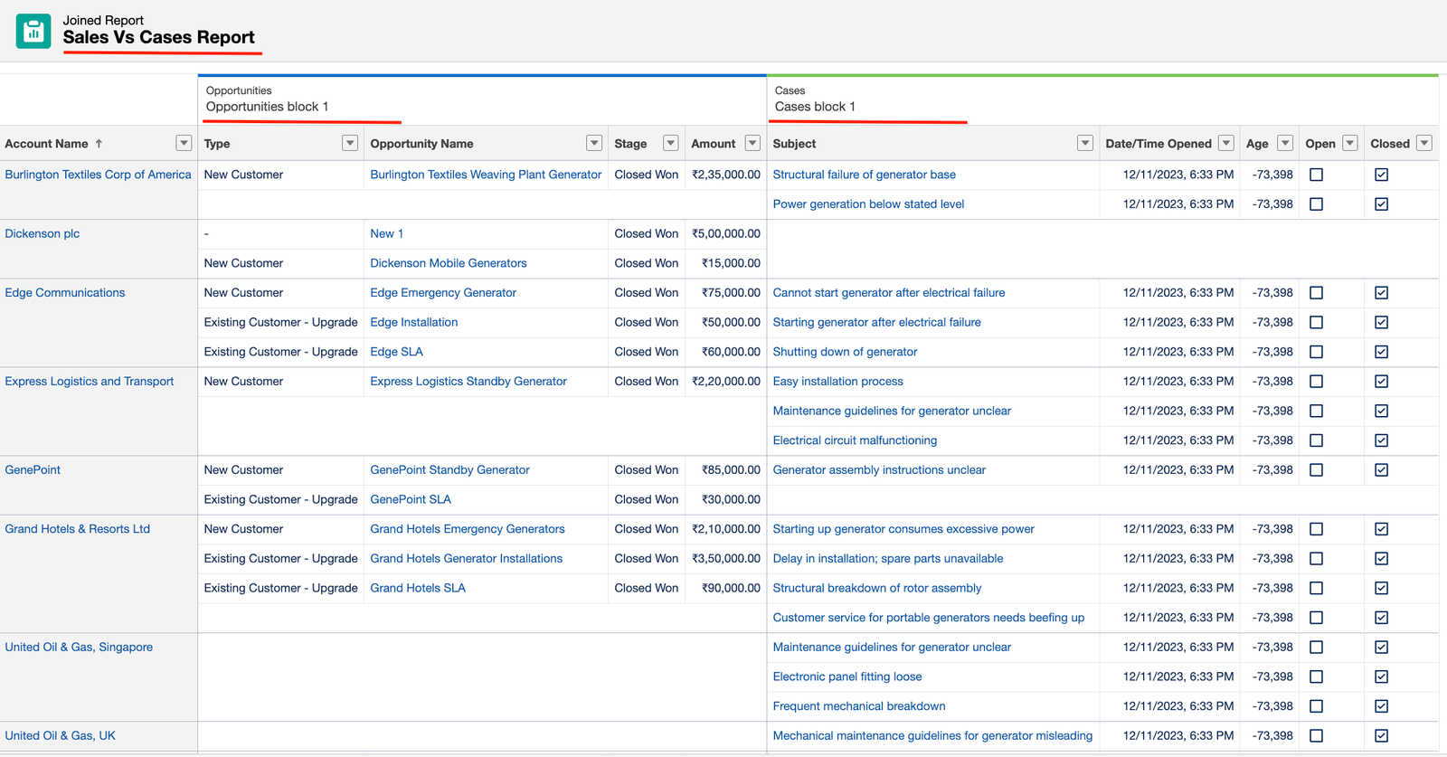Select the Cases block 1 header

[x=815, y=107]
